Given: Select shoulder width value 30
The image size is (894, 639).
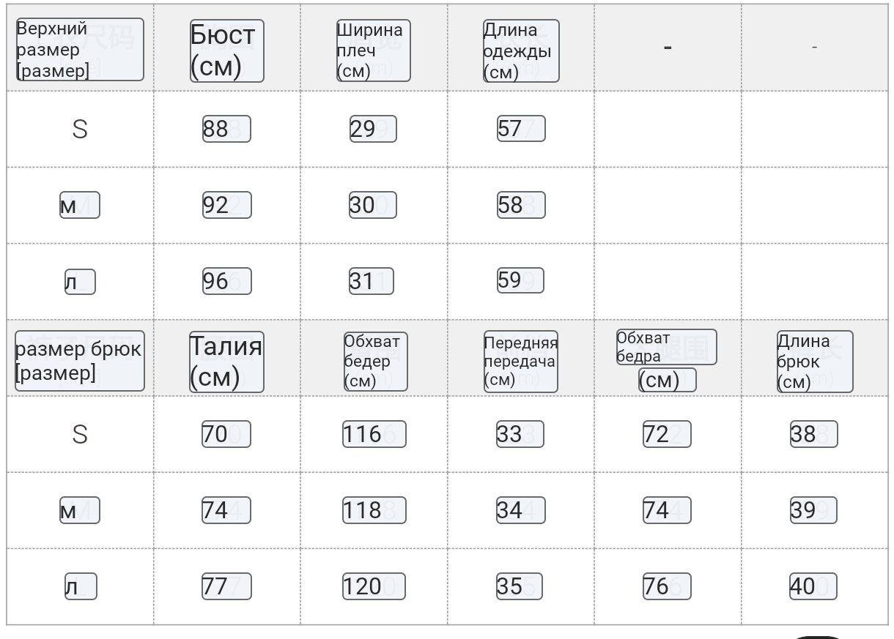Looking at the screenshot, I should 372,205.
